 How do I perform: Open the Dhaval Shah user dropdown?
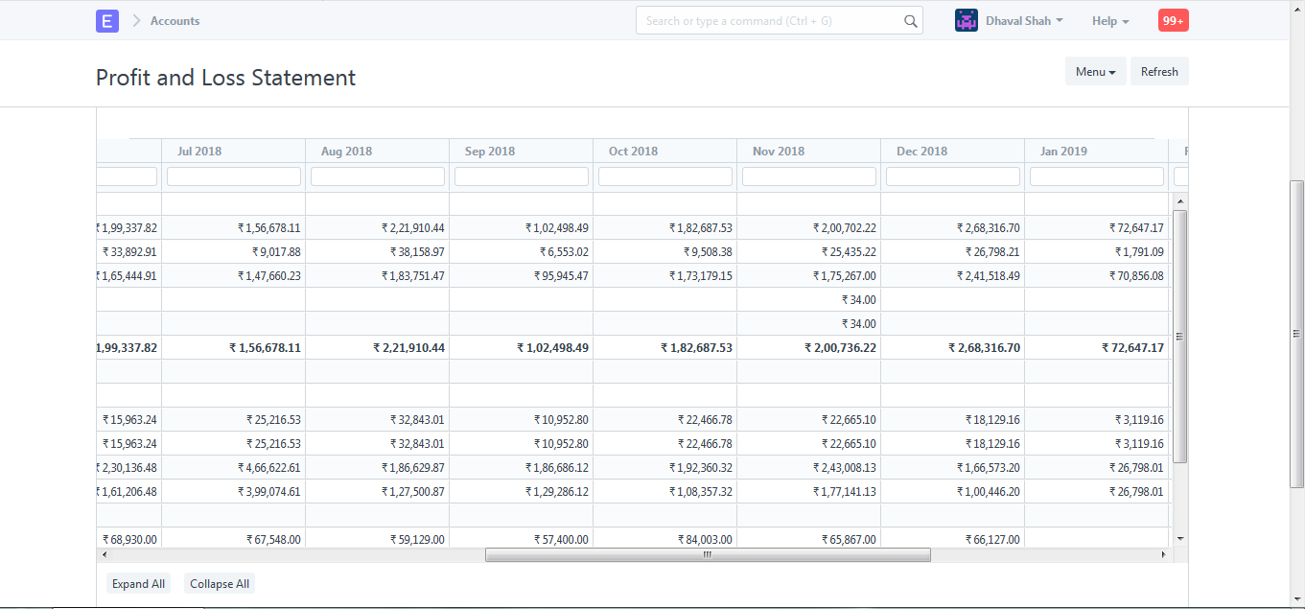tap(1024, 20)
